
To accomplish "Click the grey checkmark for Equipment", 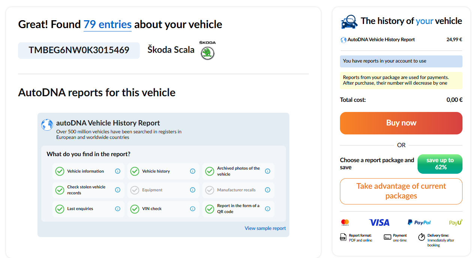I will tap(135, 190).
